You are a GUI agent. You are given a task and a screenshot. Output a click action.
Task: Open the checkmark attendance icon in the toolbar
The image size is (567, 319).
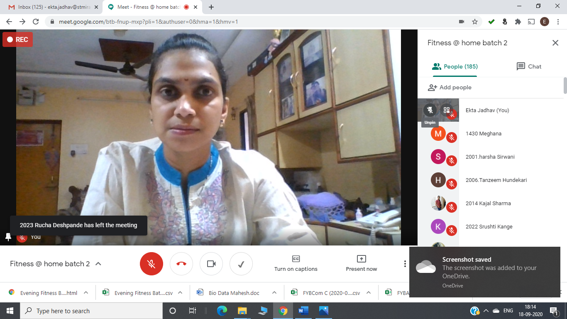click(241, 263)
